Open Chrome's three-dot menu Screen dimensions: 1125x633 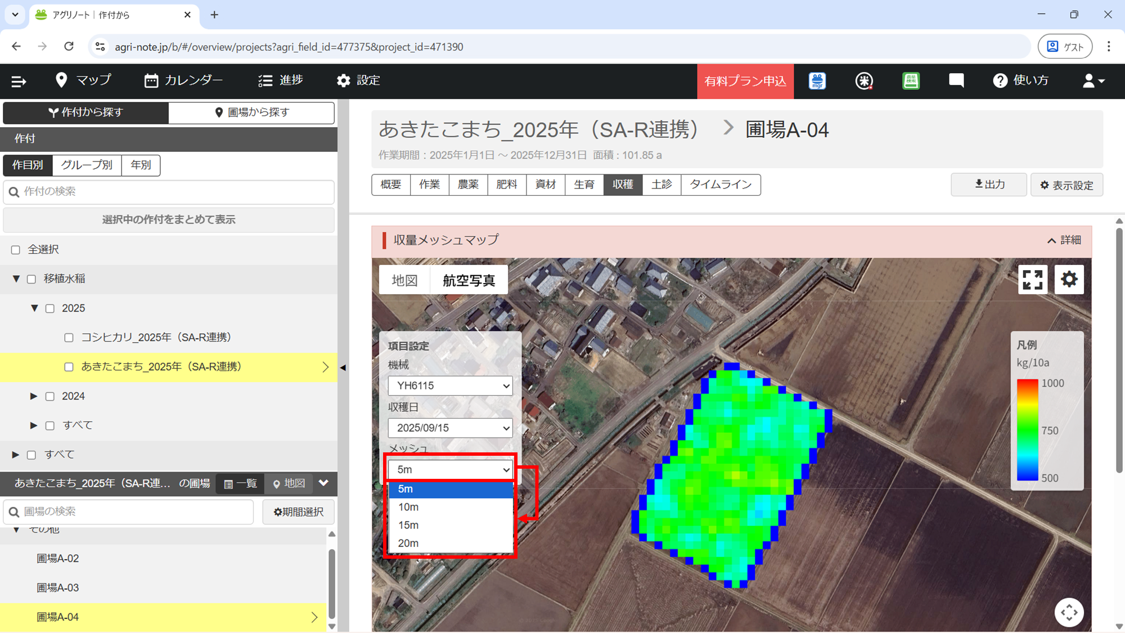tap(1109, 47)
